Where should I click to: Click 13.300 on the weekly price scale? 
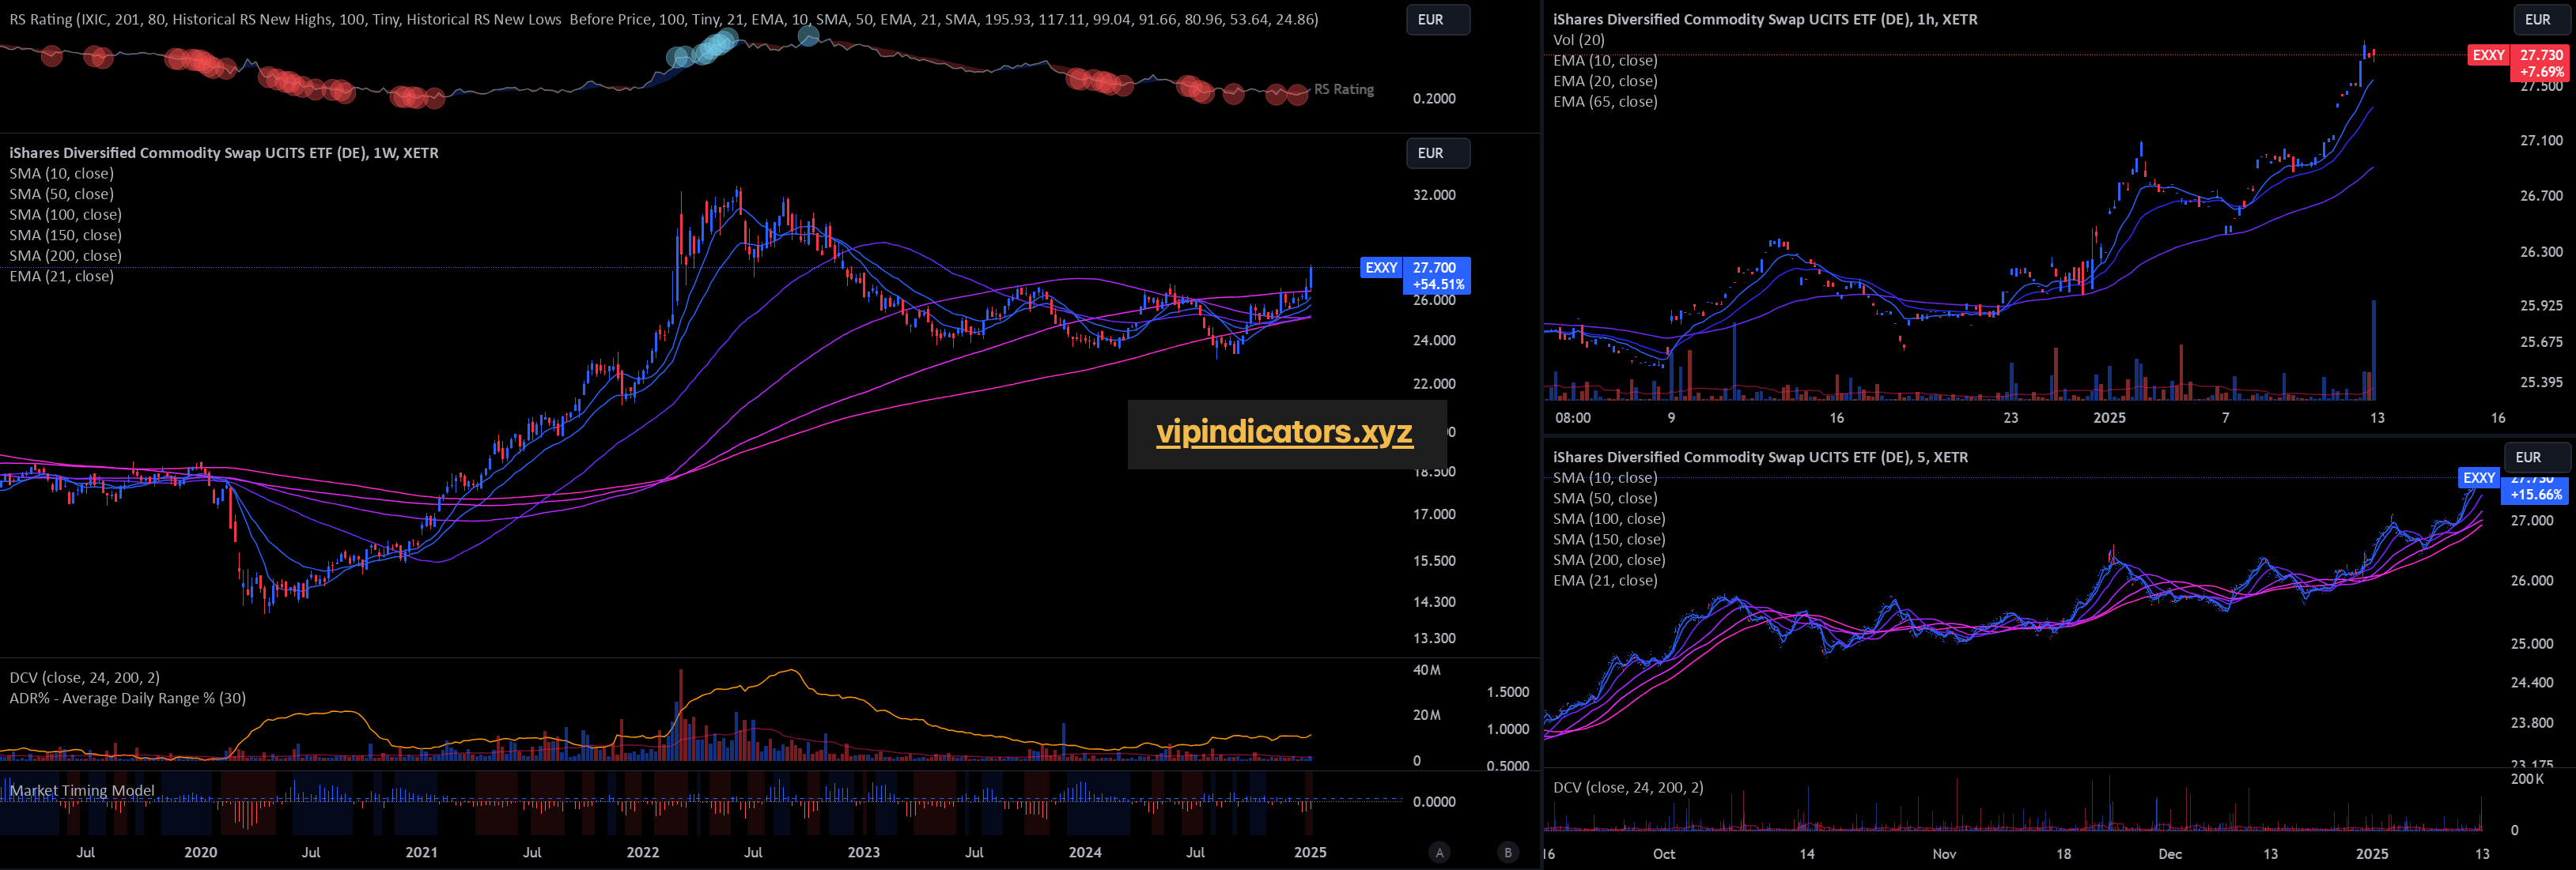[1434, 638]
